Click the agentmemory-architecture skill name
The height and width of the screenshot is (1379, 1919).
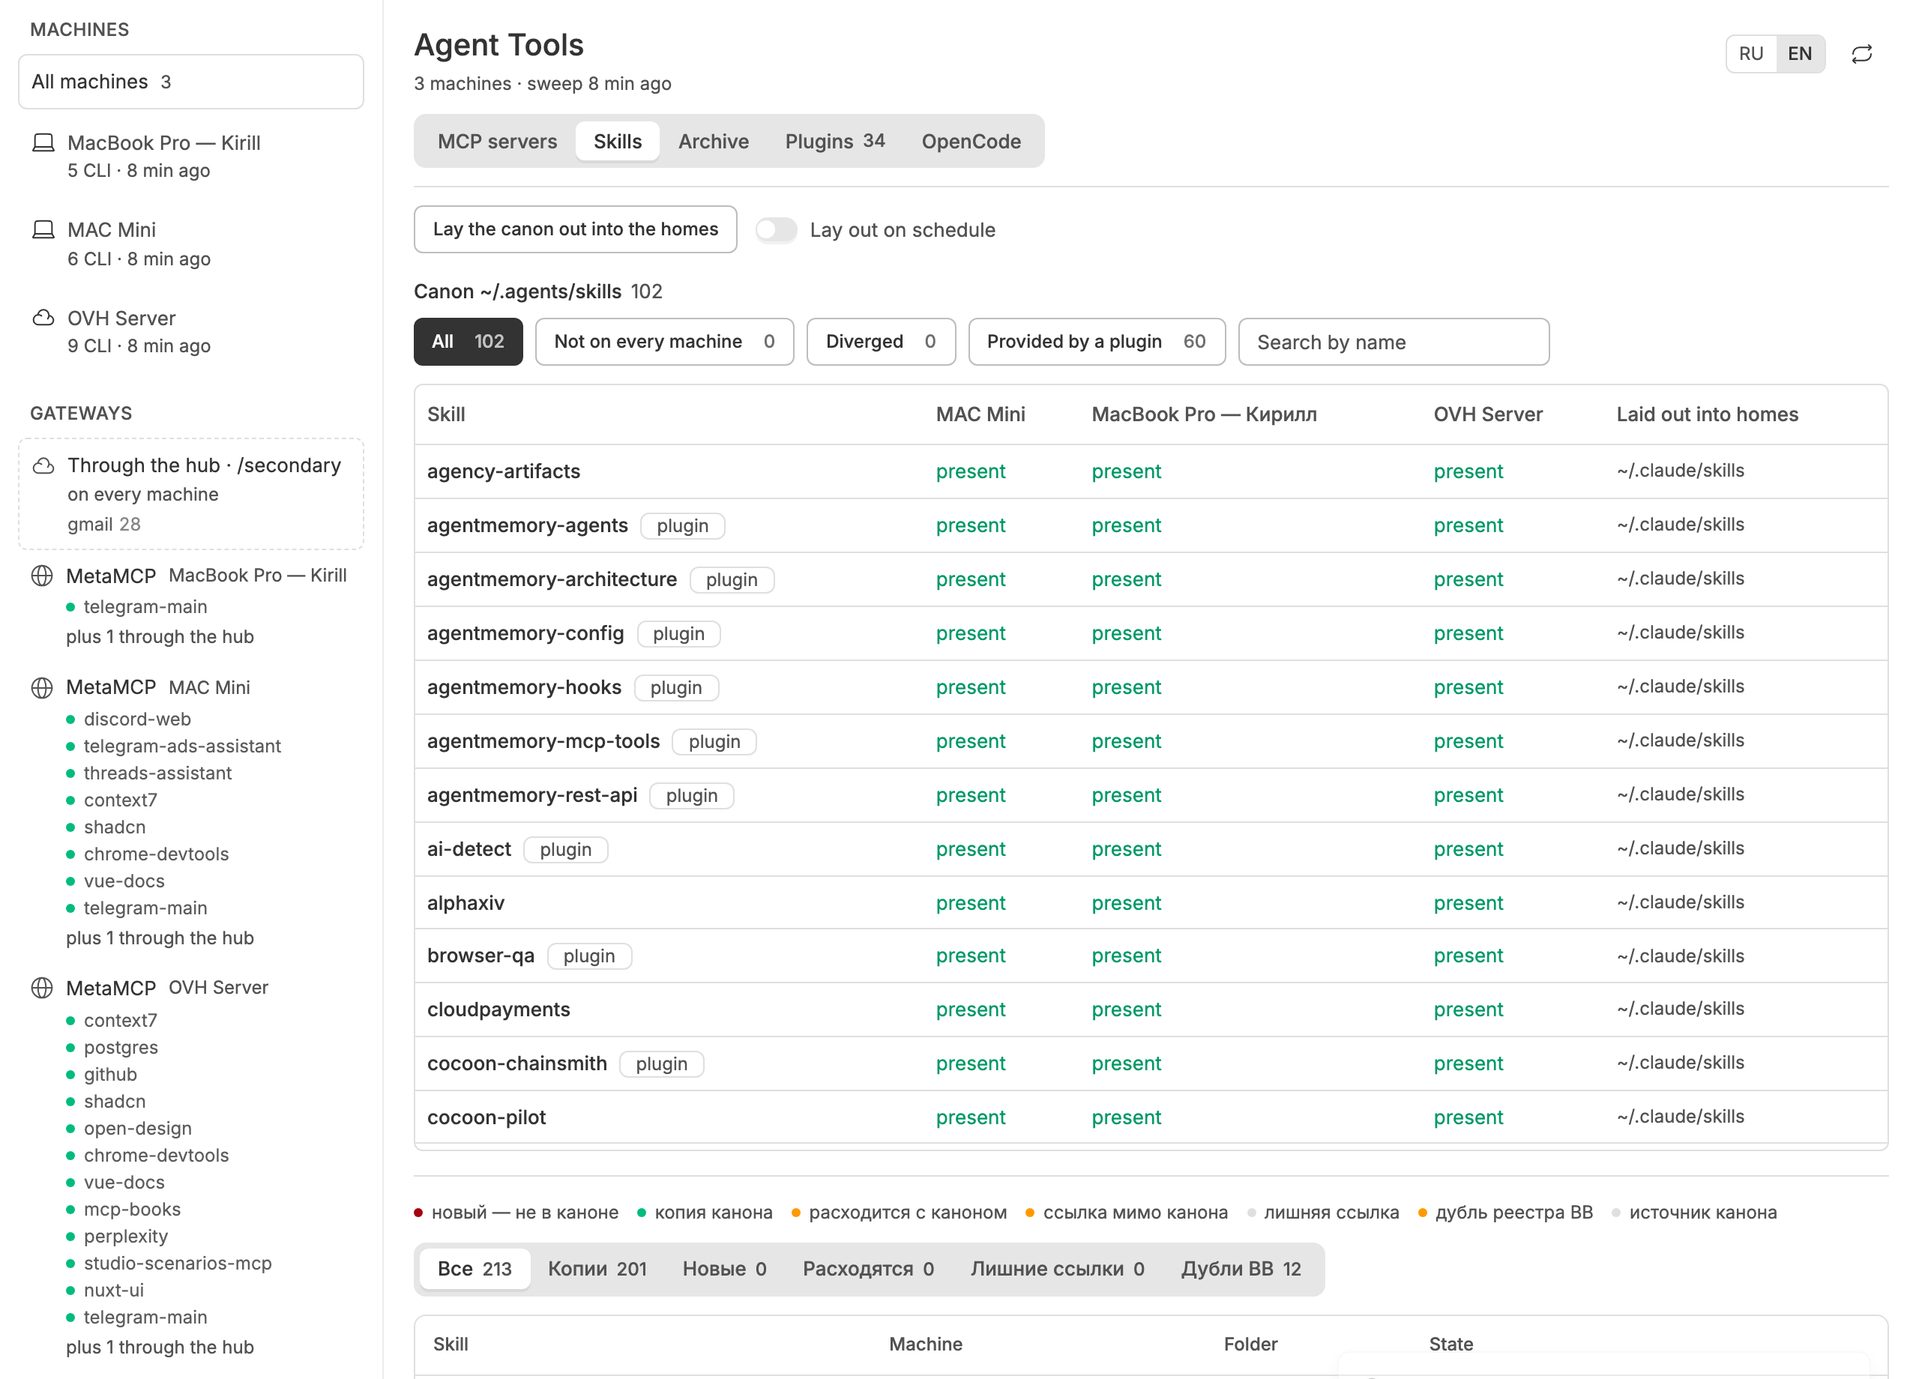tap(552, 579)
